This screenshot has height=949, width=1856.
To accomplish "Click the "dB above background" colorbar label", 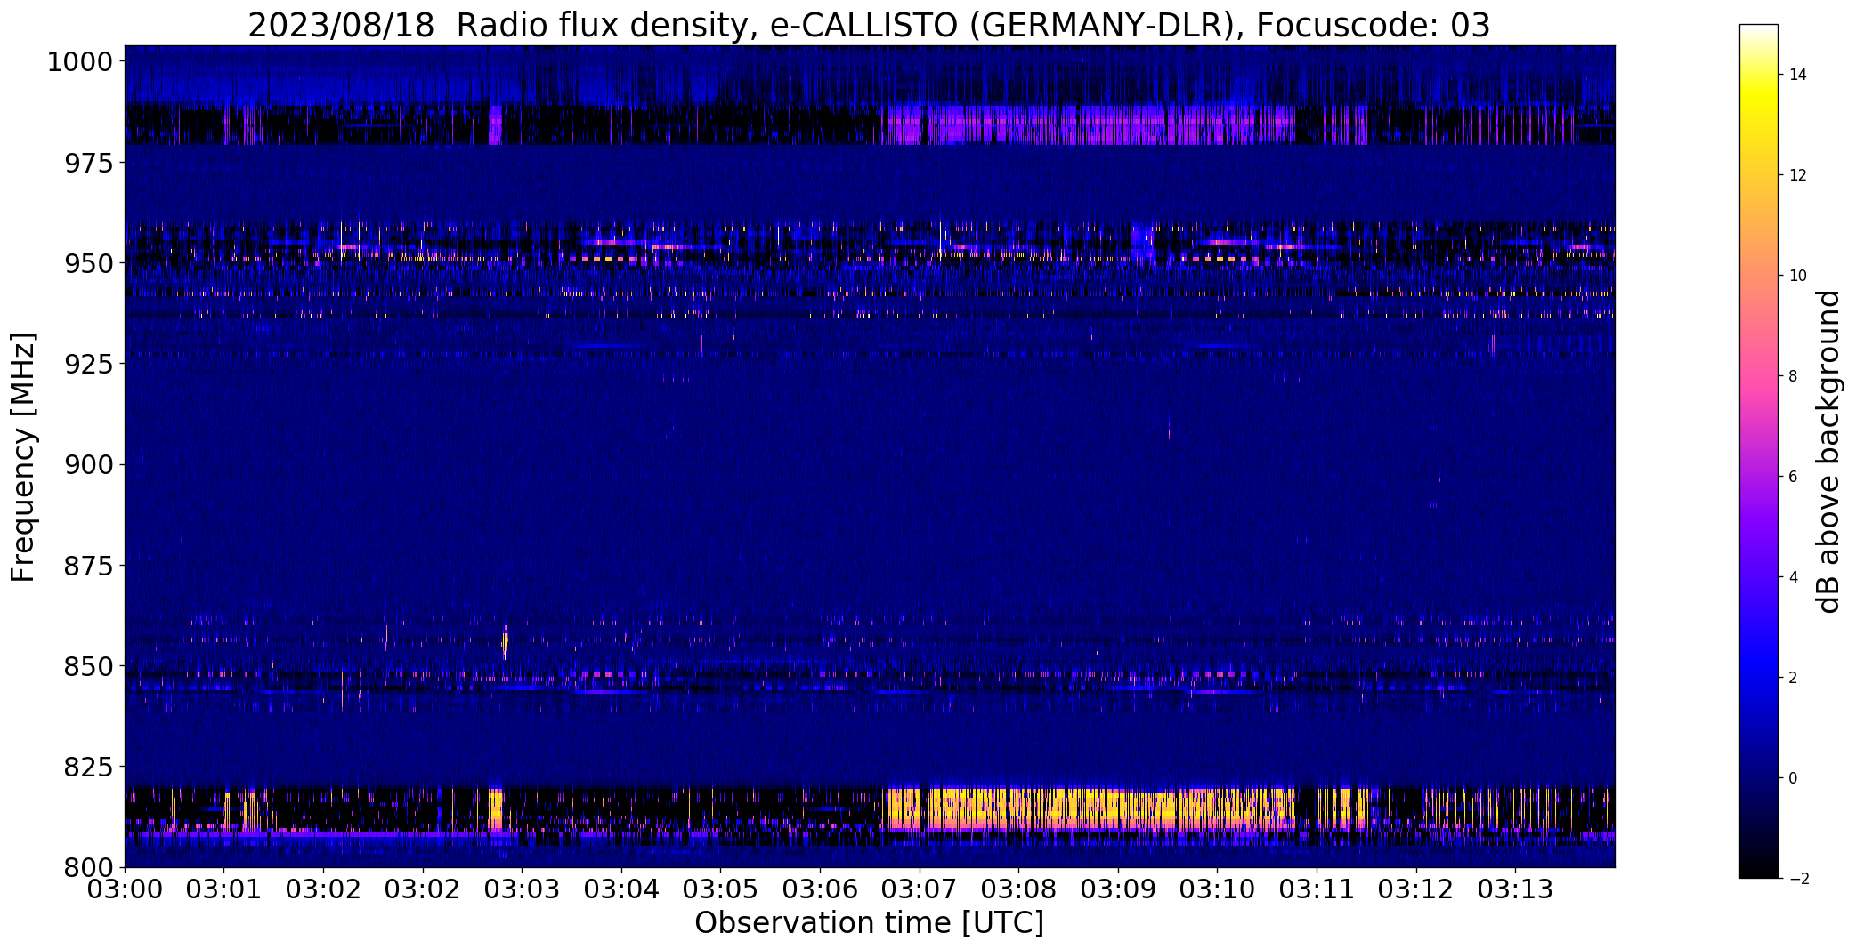I will point(1828,452).
